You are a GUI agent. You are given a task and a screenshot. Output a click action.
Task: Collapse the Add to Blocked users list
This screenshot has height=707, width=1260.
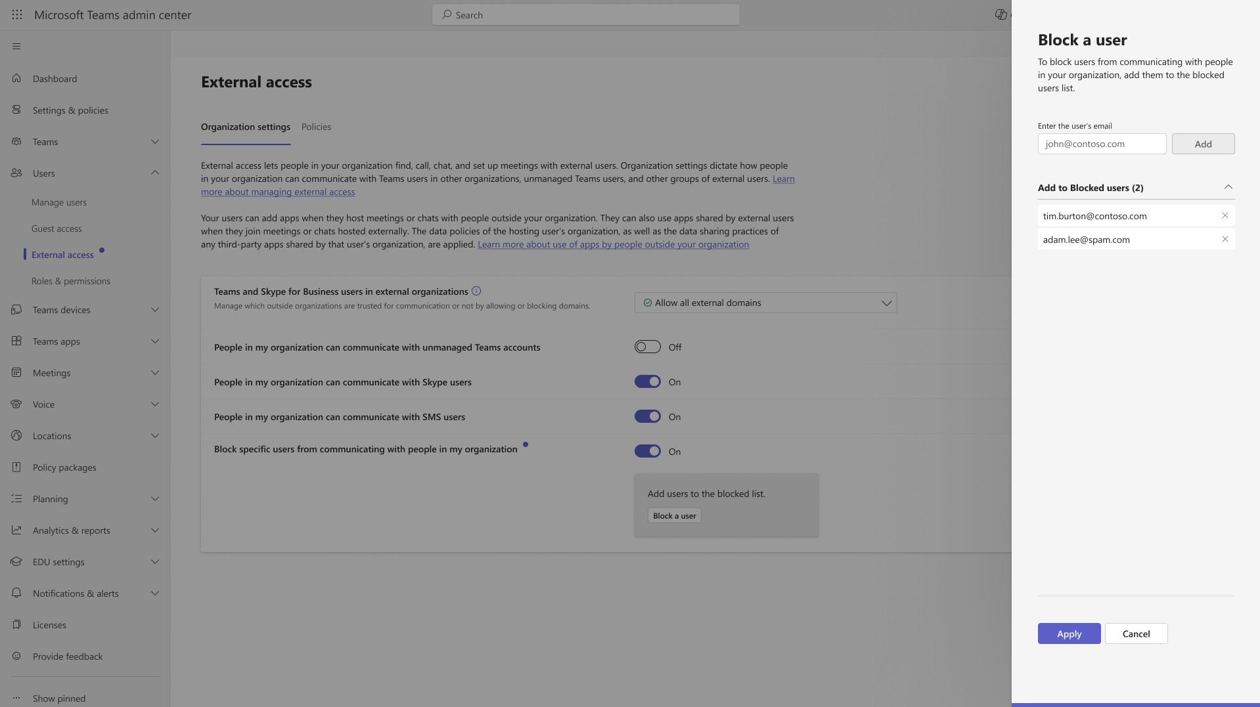pyautogui.click(x=1228, y=187)
